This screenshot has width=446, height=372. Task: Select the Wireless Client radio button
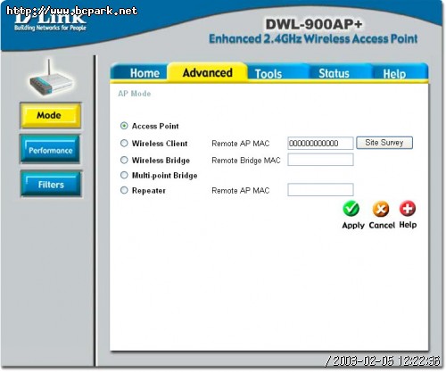(124, 144)
